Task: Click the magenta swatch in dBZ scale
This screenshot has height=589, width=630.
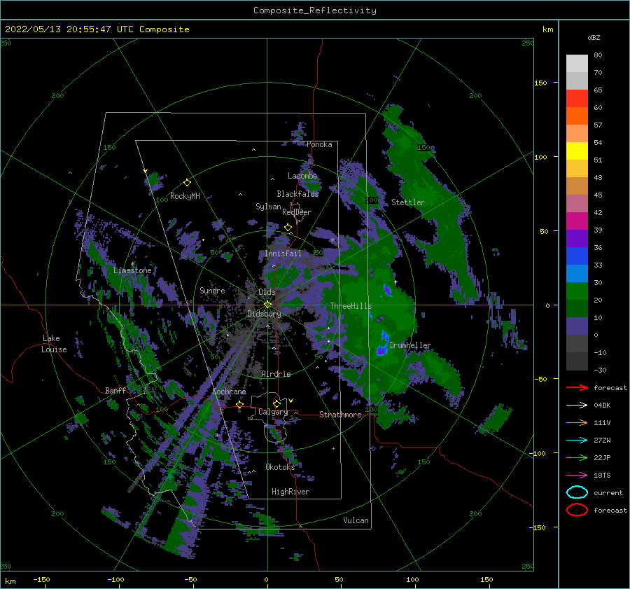Action: pos(577,221)
